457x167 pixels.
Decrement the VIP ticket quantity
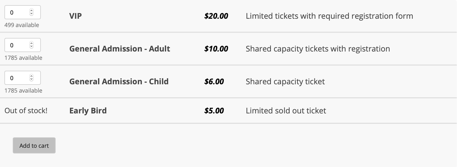click(31, 14)
